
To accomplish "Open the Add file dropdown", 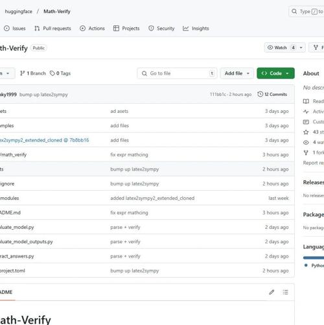I will (x=237, y=73).
